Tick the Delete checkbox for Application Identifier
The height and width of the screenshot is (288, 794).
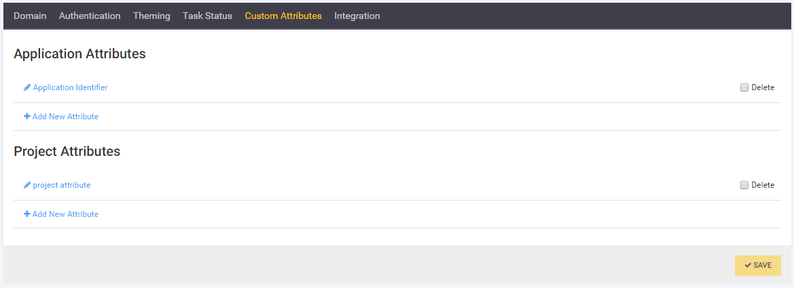[x=744, y=87]
